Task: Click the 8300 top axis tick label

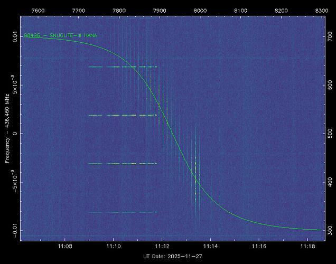Action: 322,10
